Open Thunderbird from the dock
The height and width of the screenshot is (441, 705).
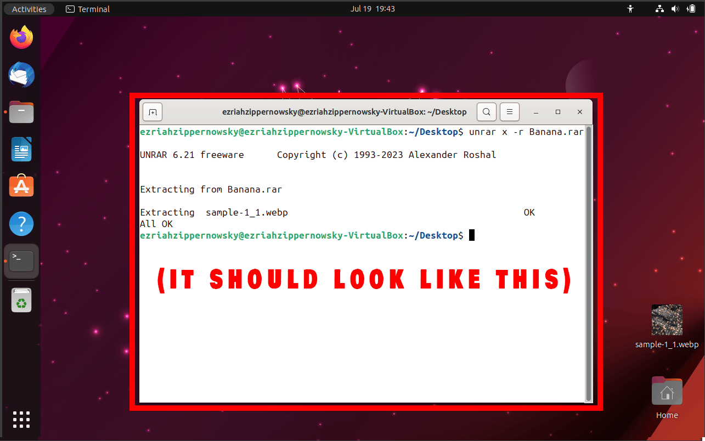tap(21, 75)
